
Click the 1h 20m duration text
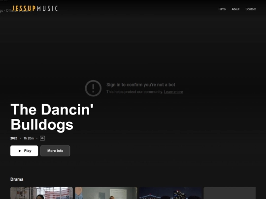[x=29, y=138]
